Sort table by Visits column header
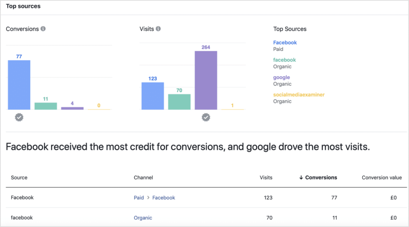 [x=266, y=178]
